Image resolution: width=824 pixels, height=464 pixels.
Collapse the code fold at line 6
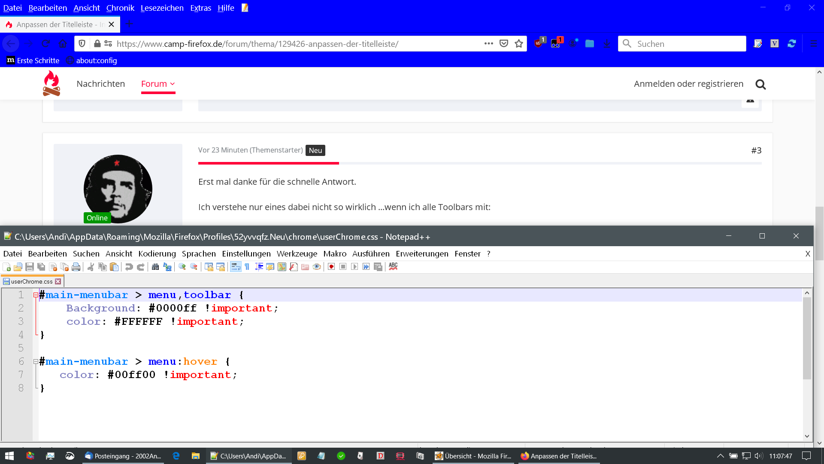click(x=36, y=362)
